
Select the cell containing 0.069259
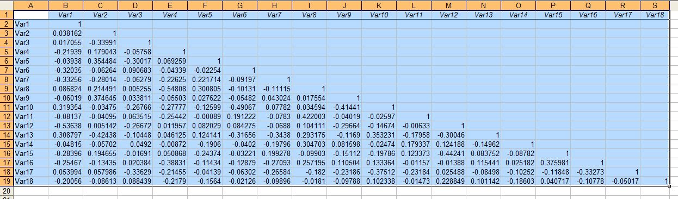pyautogui.click(x=170, y=61)
